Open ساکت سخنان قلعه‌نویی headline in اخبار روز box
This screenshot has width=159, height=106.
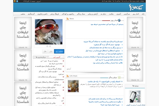(x=109, y=60)
